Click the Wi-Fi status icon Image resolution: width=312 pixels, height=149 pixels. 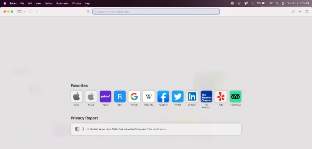pyautogui.click(x=271, y=3)
